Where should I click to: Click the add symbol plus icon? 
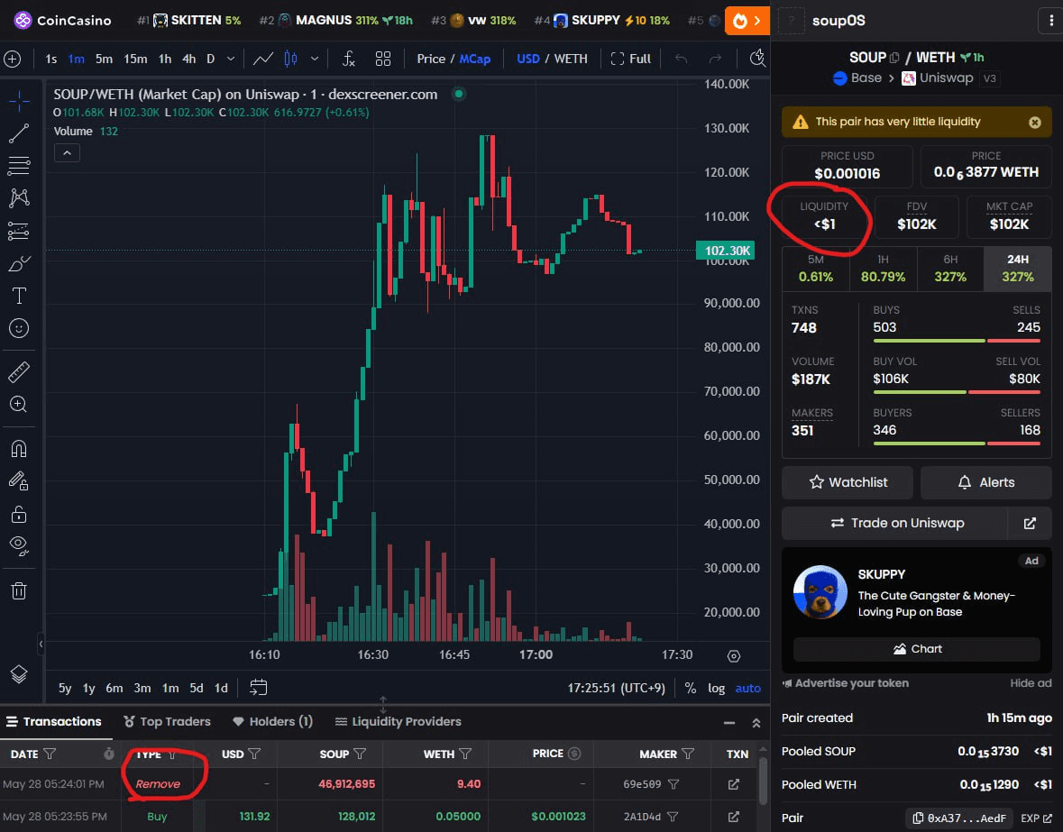pyautogui.click(x=13, y=59)
